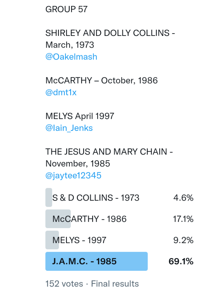This screenshot has width=203, height=292.
Task: Click the SHIRLEY AND DOLLY COLLINS tweet line
Action: coord(110,33)
